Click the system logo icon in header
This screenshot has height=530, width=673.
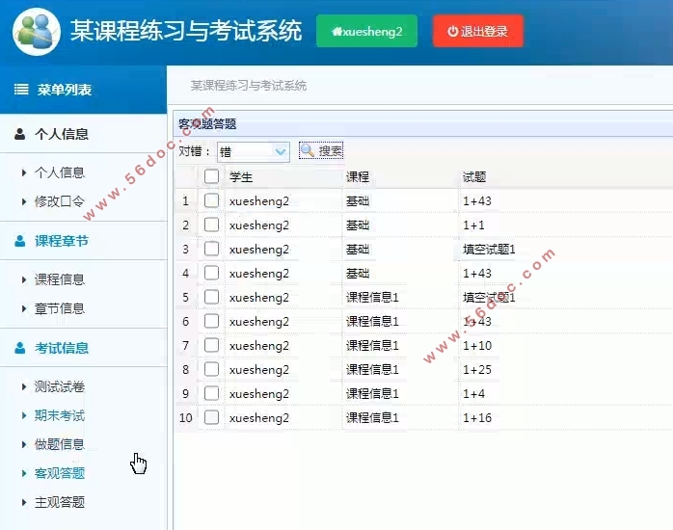click(37, 31)
